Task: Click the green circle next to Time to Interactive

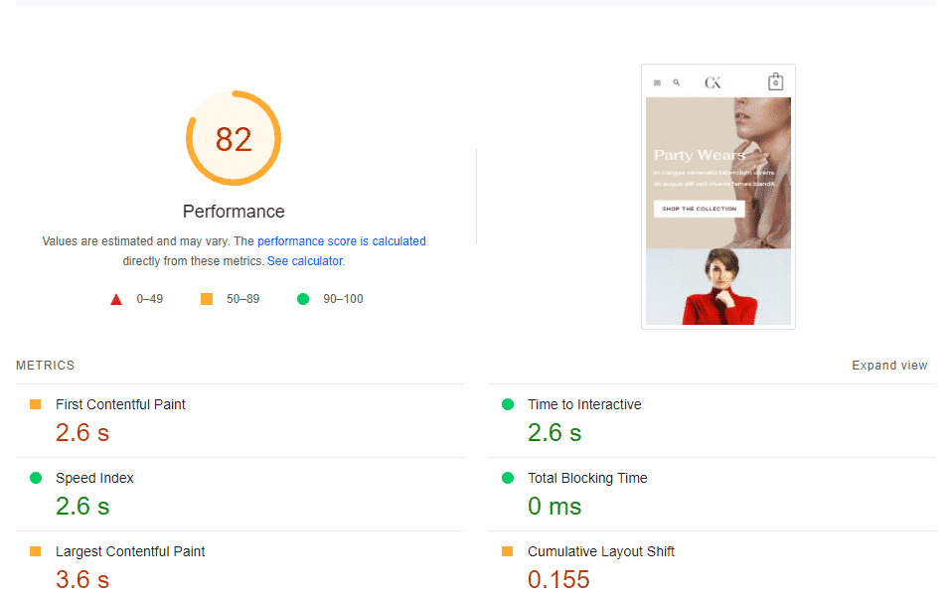Action: pyautogui.click(x=508, y=404)
